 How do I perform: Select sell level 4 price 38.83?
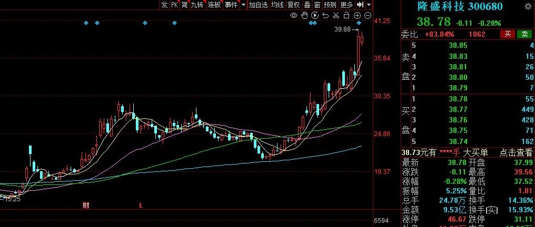point(458,56)
